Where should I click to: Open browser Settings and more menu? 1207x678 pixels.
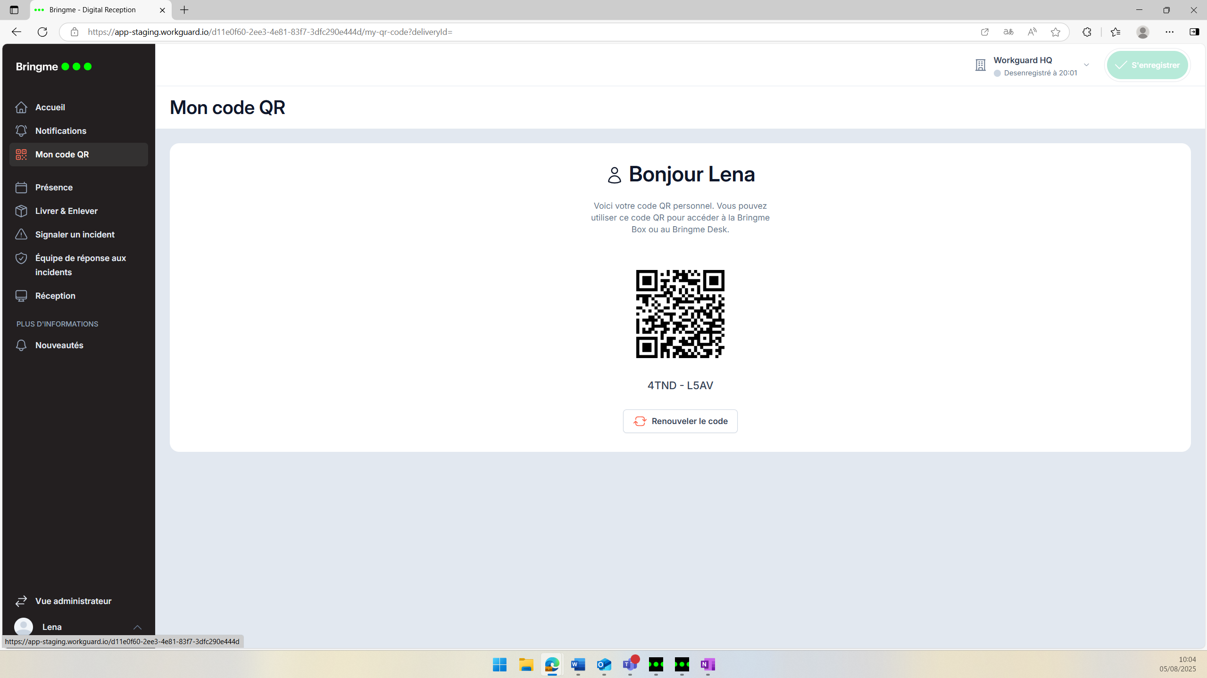click(1169, 32)
